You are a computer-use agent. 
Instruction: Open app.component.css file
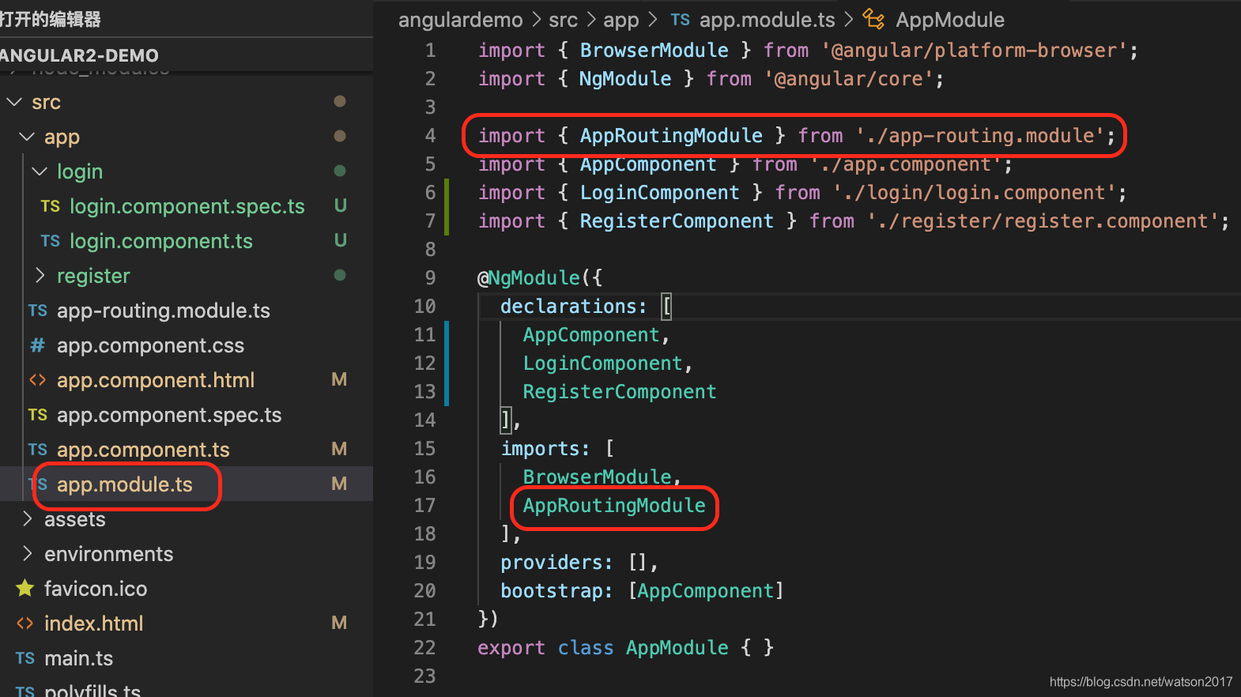[150, 345]
